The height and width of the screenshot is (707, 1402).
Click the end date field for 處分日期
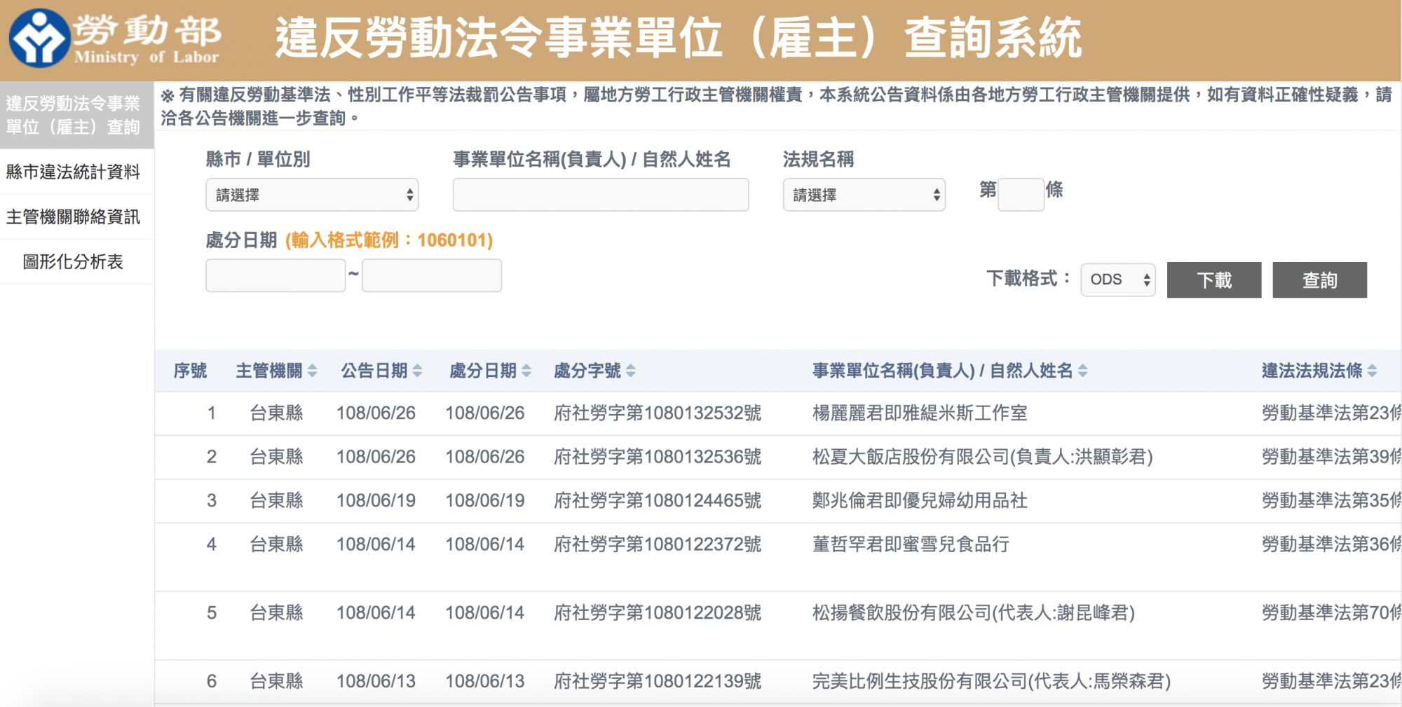click(432, 275)
